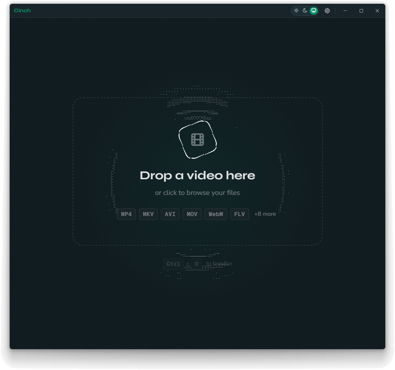This screenshot has width=395, height=370.
Task: Select the MP4 format chip
Action: [x=126, y=214]
